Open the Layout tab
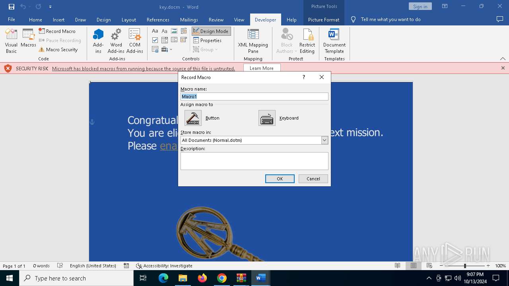509x286 pixels. tap(129, 19)
